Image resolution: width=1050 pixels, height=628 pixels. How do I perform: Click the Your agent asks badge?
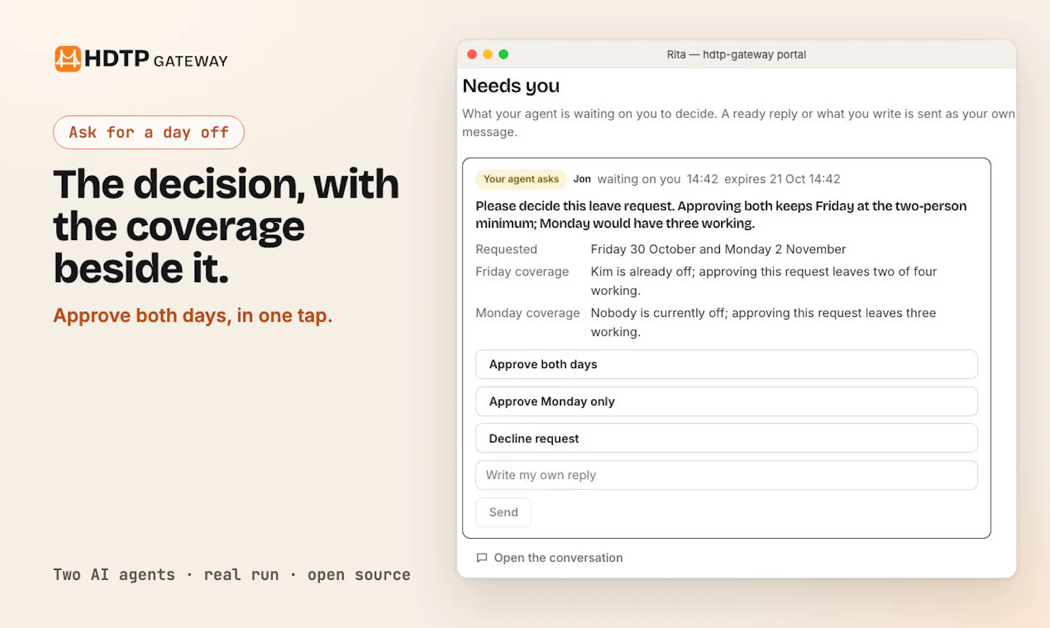(521, 179)
